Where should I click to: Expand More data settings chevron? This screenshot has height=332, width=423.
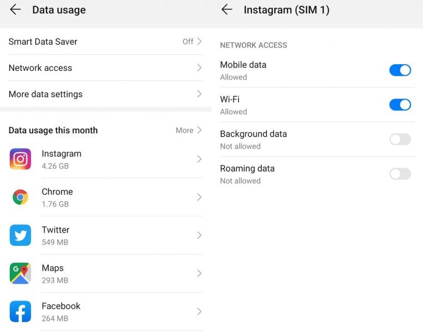pyautogui.click(x=199, y=94)
